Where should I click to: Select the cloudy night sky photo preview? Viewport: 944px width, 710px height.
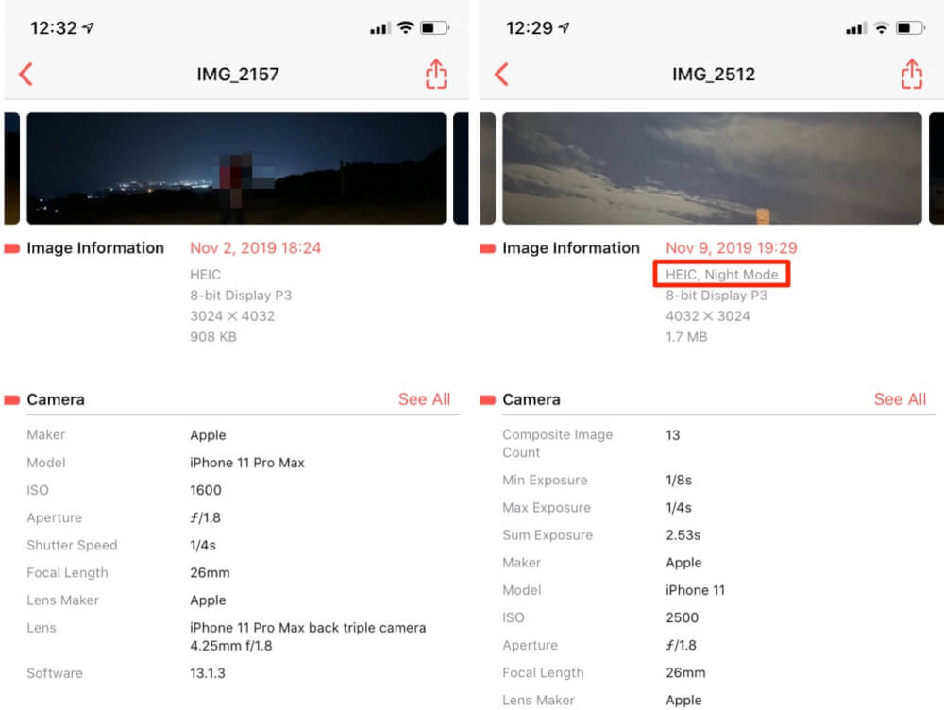[712, 168]
